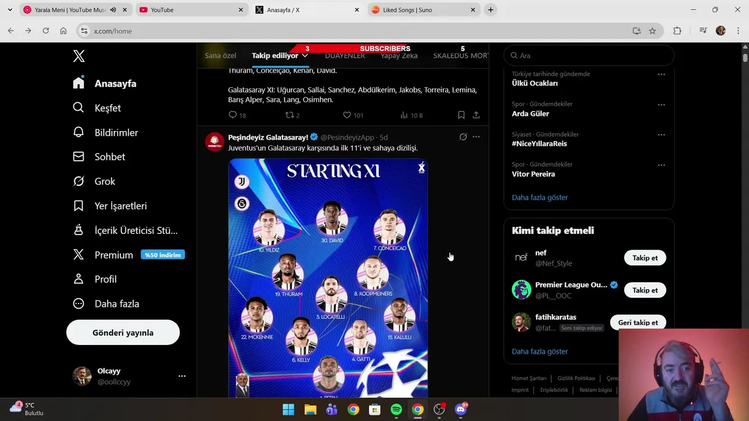749x421 pixels.
Task: Click Daha fazla göster under suggestions
Action: [x=540, y=351]
